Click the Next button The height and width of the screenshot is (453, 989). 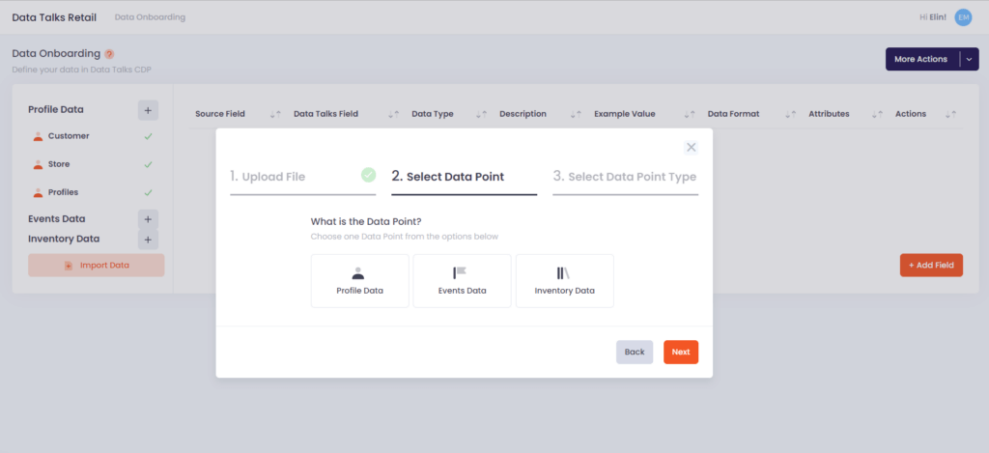(x=681, y=352)
